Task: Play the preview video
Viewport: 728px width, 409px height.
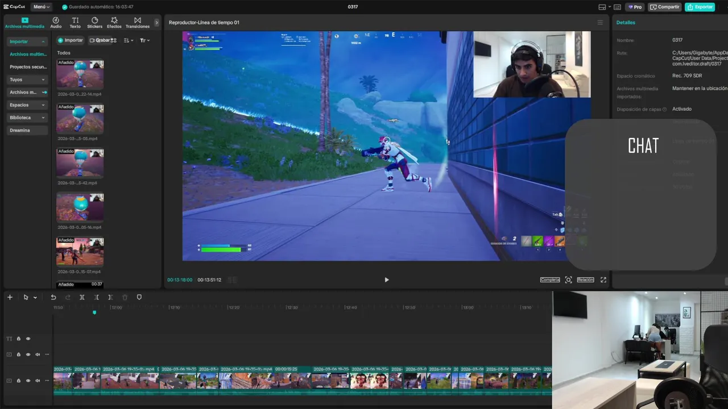Action: click(387, 279)
